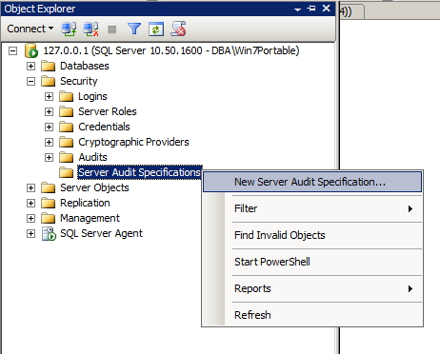Screen dimensions: 440x354
Task: Expand the Audits node
Action: (x=49, y=157)
